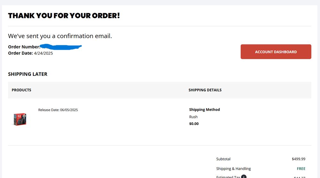Click the green FREE shipping text

pos(301,169)
